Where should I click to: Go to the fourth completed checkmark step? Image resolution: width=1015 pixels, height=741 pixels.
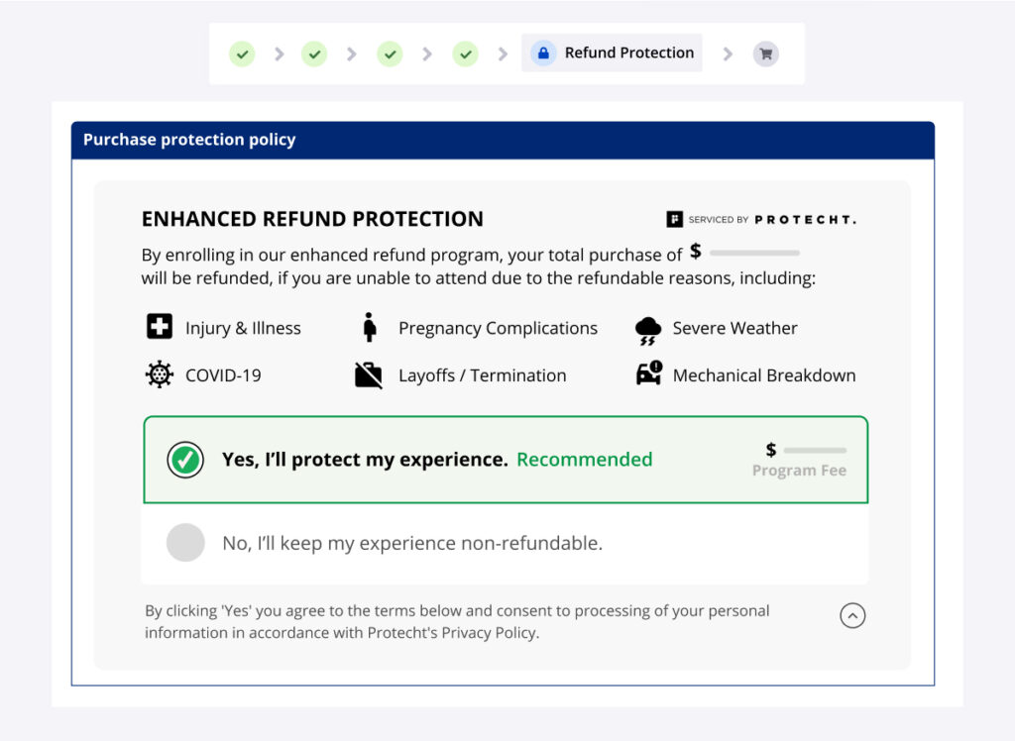coord(465,53)
